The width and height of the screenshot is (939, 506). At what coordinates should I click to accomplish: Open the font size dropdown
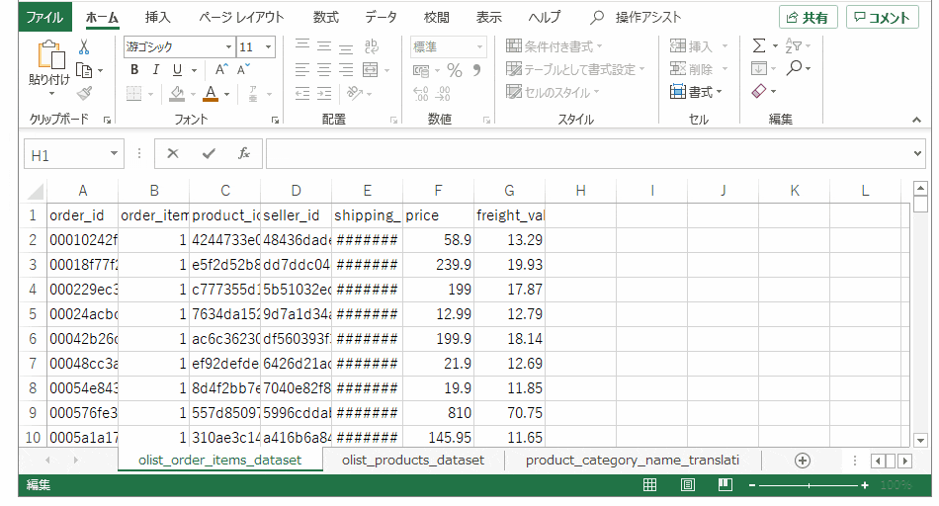268,46
